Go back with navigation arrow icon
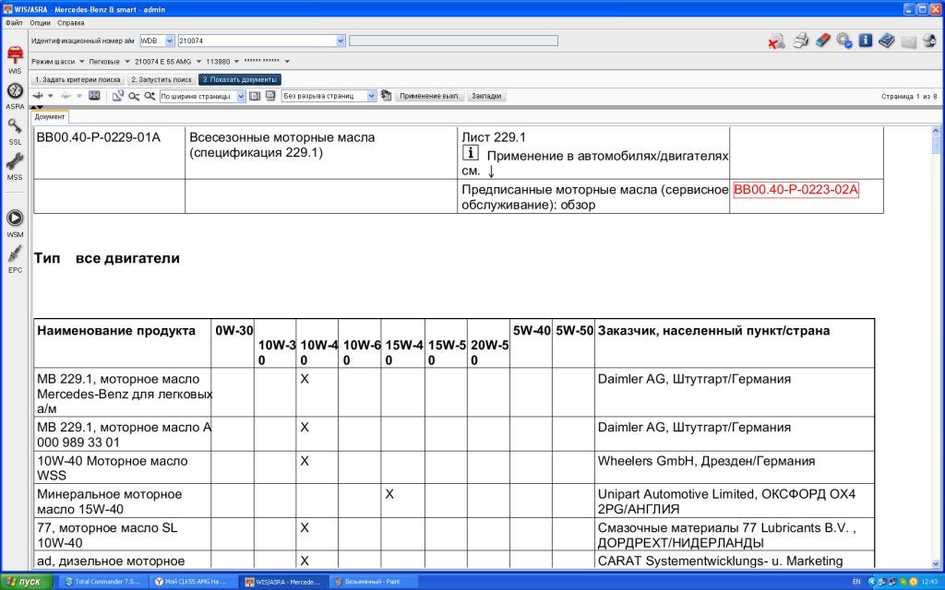Screen dimensions: 945x590 coord(38,96)
